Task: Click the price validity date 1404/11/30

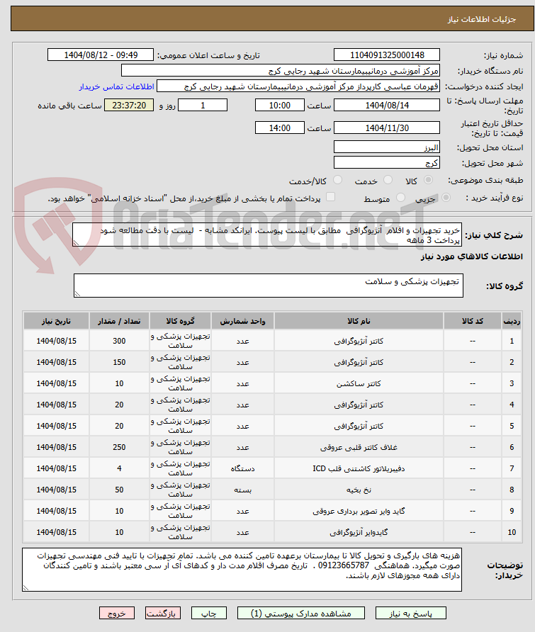Action: [x=387, y=128]
